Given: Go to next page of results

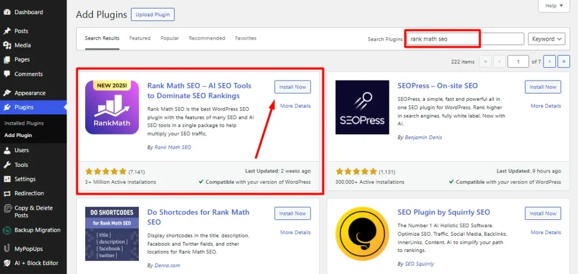Looking at the screenshot, I should click(x=550, y=61).
